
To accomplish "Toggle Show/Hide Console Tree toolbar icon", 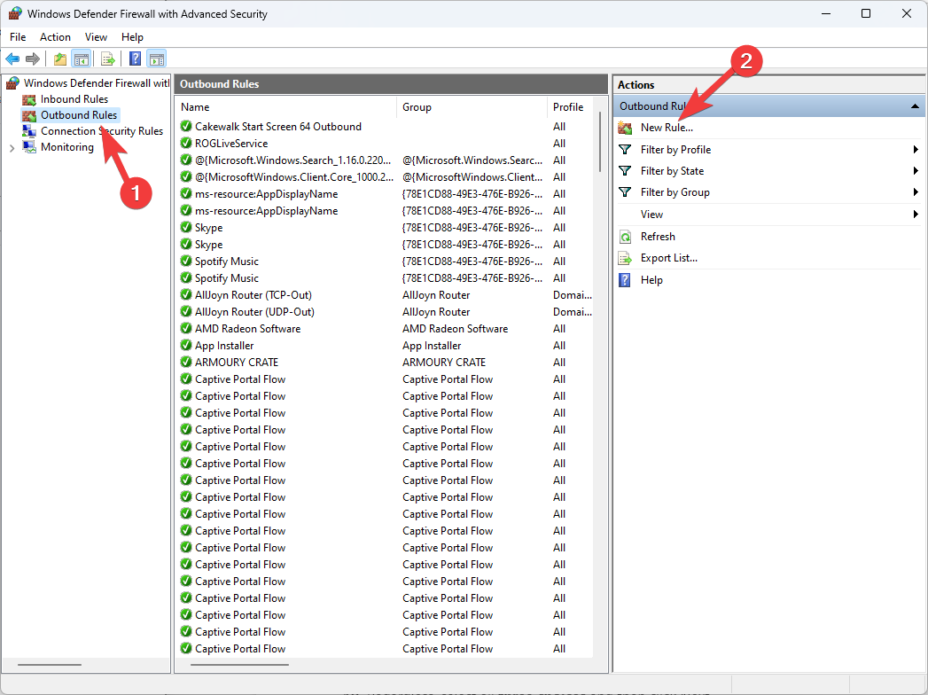I will [x=82, y=59].
